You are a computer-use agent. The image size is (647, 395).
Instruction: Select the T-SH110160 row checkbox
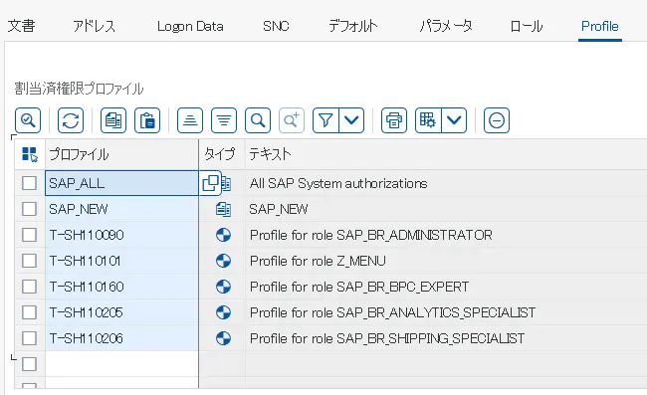(29, 287)
